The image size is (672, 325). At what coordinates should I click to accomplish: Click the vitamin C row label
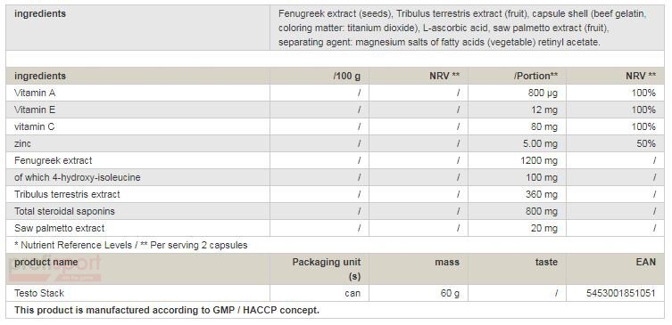click(x=34, y=127)
